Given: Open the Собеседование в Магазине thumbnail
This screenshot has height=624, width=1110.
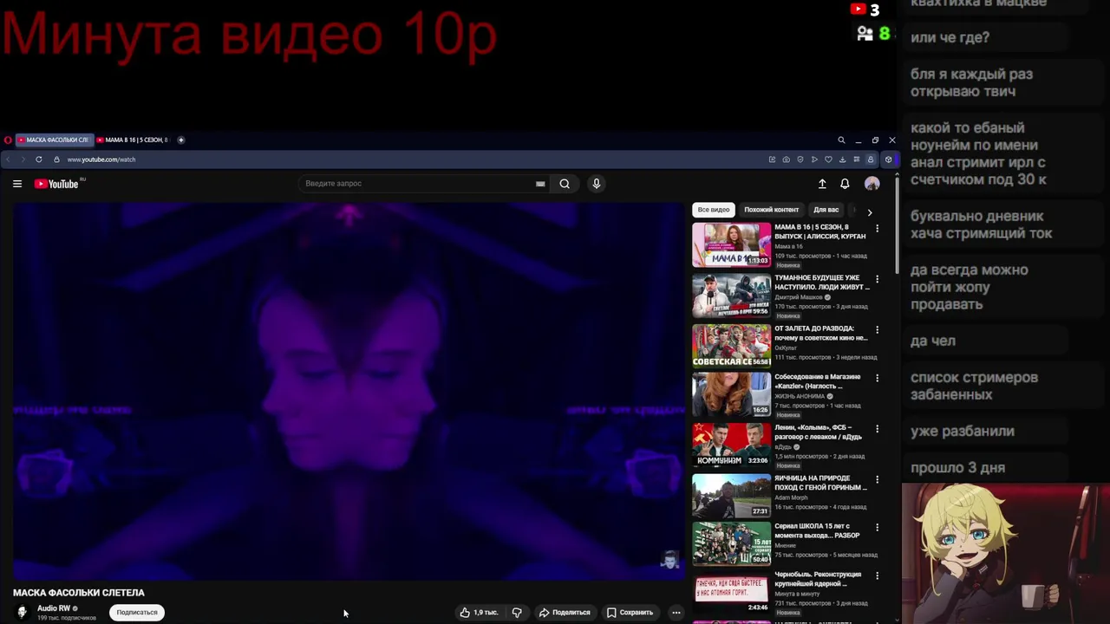Looking at the screenshot, I should click(x=731, y=394).
